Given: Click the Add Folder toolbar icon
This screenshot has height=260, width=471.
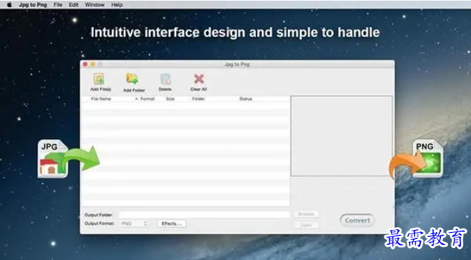Looking at the screenshot, I should [132, 79].
